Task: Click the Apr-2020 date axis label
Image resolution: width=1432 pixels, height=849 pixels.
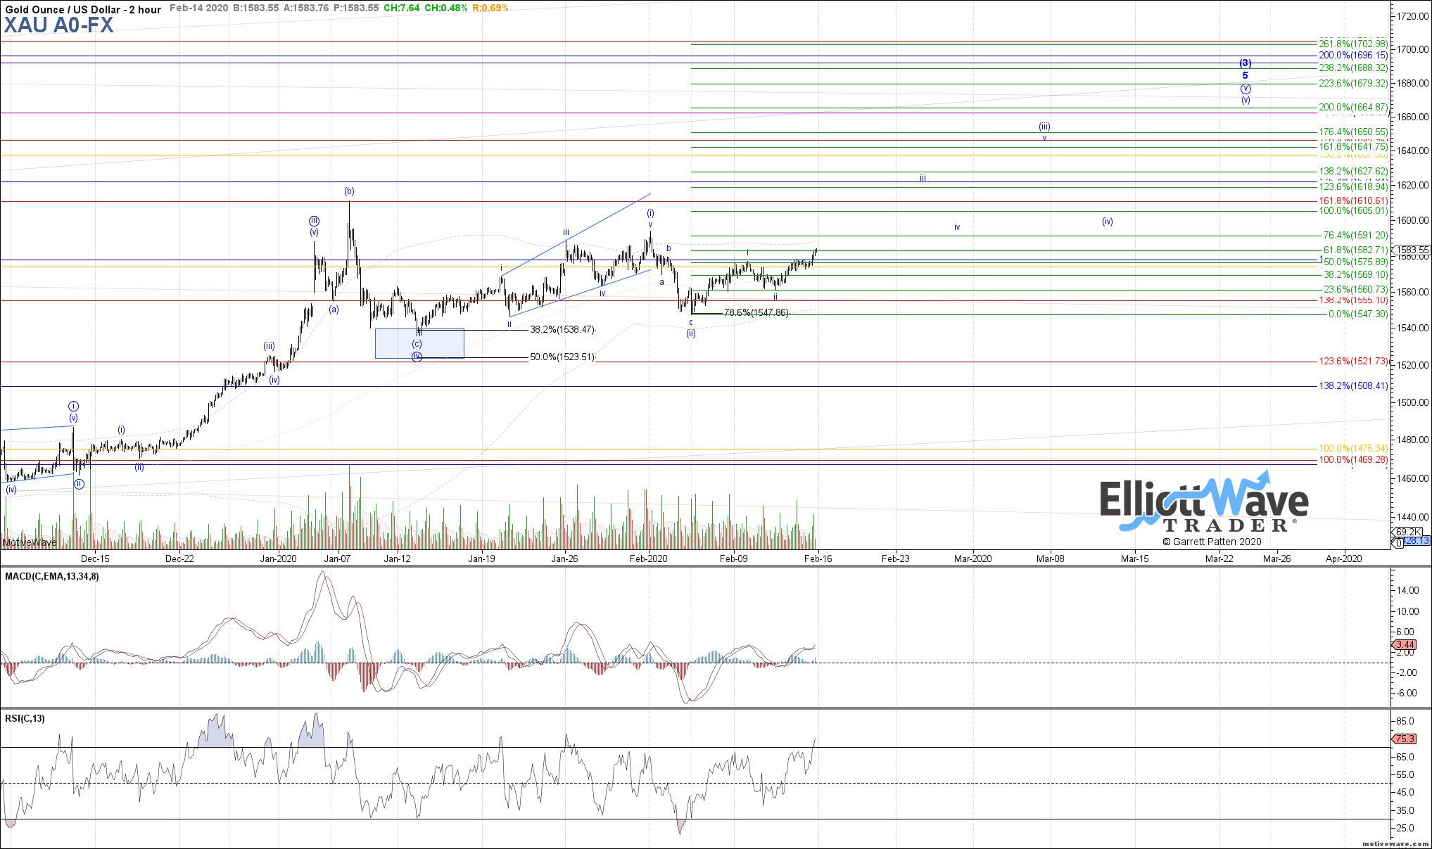Action: 1343,558
